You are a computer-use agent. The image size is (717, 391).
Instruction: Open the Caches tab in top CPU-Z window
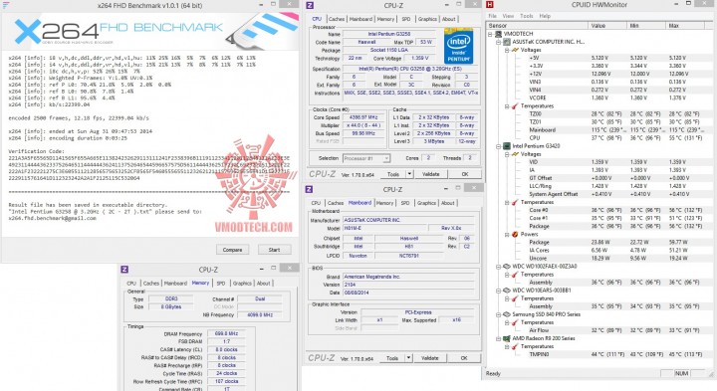click(x=337, y=19)
